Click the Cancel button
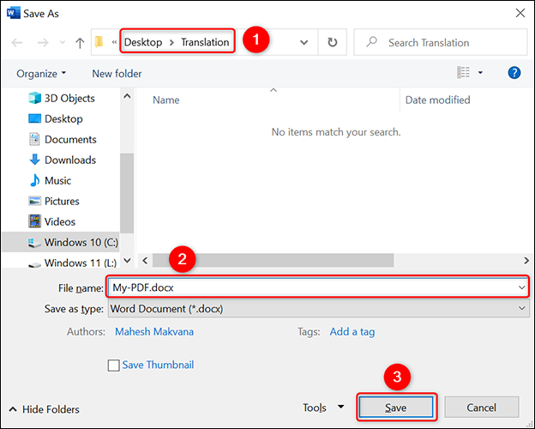The width and height of the screenshot is (535, 429). 481,408
